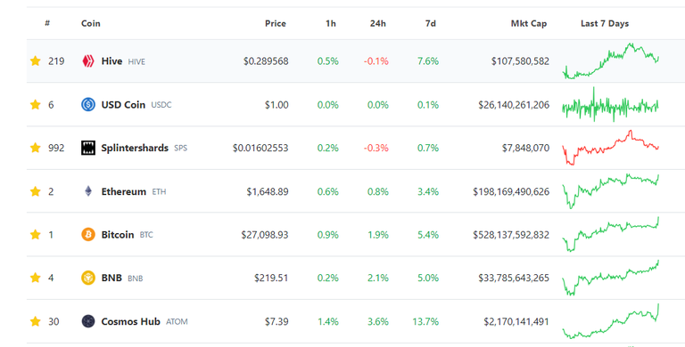Click the Ethereum diamond logo icon
Viewport: 685px width, 347px height.
pyautogui.click(x=88, y=191)
